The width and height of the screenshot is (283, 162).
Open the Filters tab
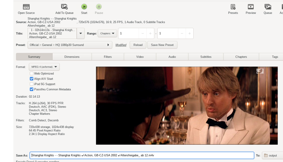[x=108, y=57]
